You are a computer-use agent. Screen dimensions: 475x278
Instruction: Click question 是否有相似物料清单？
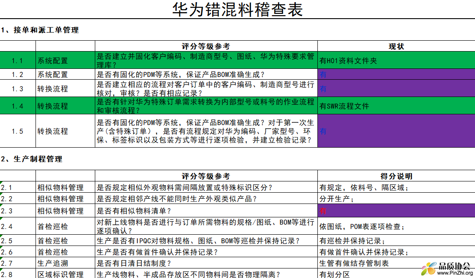pyautogui.click(x=206, y=210)
